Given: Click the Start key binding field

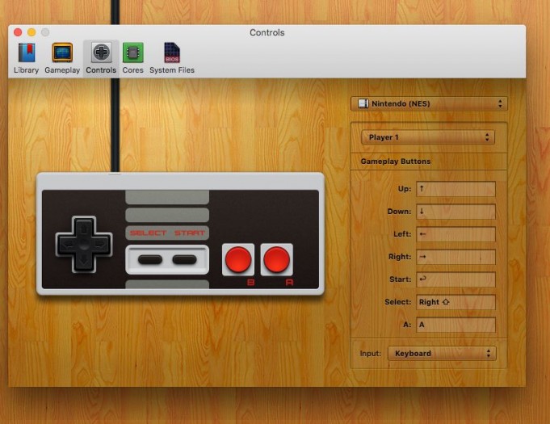Looking at the screenshot, I should click(x=456, y=279).
